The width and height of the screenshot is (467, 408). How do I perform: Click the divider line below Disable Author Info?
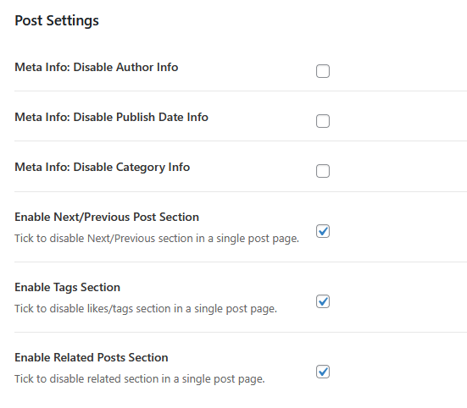(241, 91)
